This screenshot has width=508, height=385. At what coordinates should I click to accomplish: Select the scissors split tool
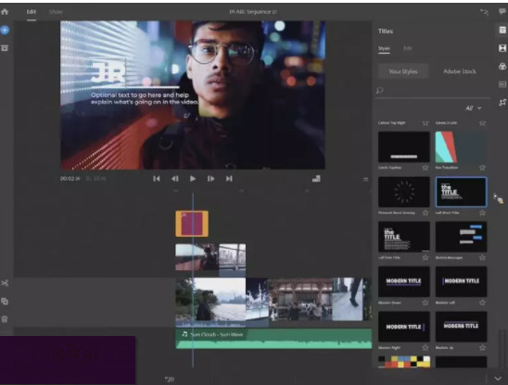point(5,283)
